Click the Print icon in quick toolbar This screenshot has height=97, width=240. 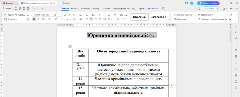pyautogui.click(x=24, y=9)
